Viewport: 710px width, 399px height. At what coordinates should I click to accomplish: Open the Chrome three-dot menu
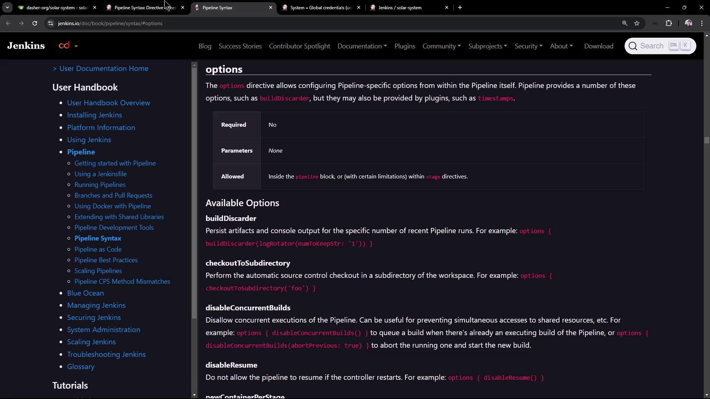(702, 23)
